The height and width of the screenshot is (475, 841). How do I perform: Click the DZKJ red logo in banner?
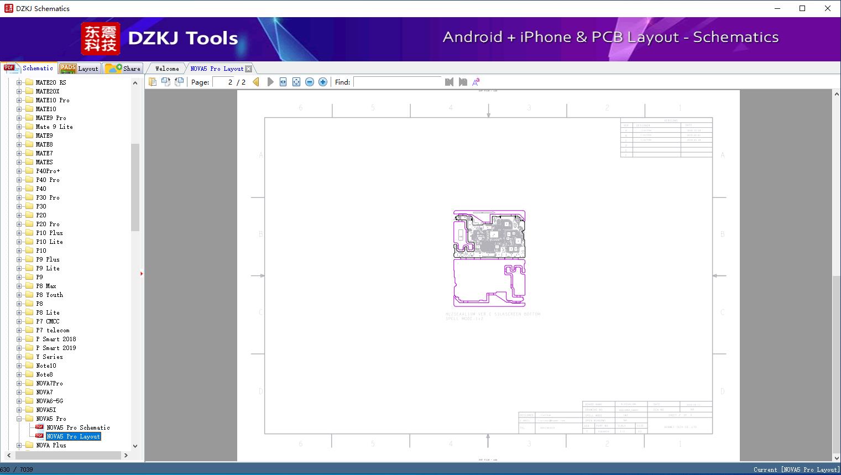pyautogui.click(x=100, y=39)
